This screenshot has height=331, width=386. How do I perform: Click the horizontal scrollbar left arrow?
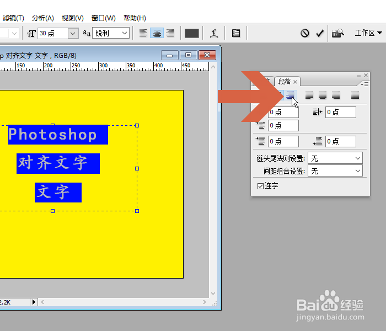pyautogui.click(x=42, y=302)
